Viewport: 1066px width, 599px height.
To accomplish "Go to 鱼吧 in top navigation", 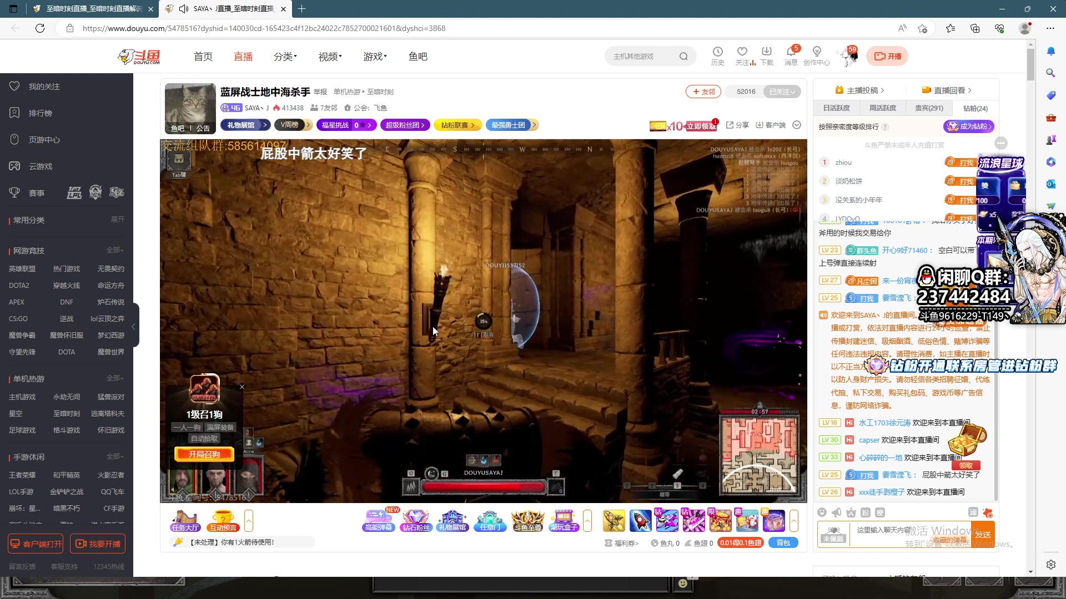I will 418,57.
